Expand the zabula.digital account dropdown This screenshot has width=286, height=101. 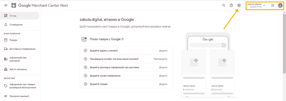click(264, 5)
